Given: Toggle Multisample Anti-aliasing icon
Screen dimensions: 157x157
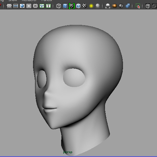Looking at the screenshot, I should pyautogui.click(x=121, y=6).
